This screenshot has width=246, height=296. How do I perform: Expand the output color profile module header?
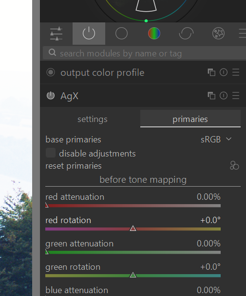tap(102, 73)
